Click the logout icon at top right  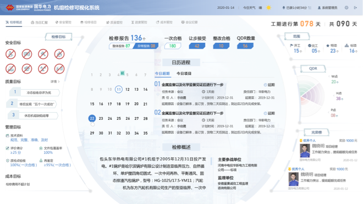point(355,8)
